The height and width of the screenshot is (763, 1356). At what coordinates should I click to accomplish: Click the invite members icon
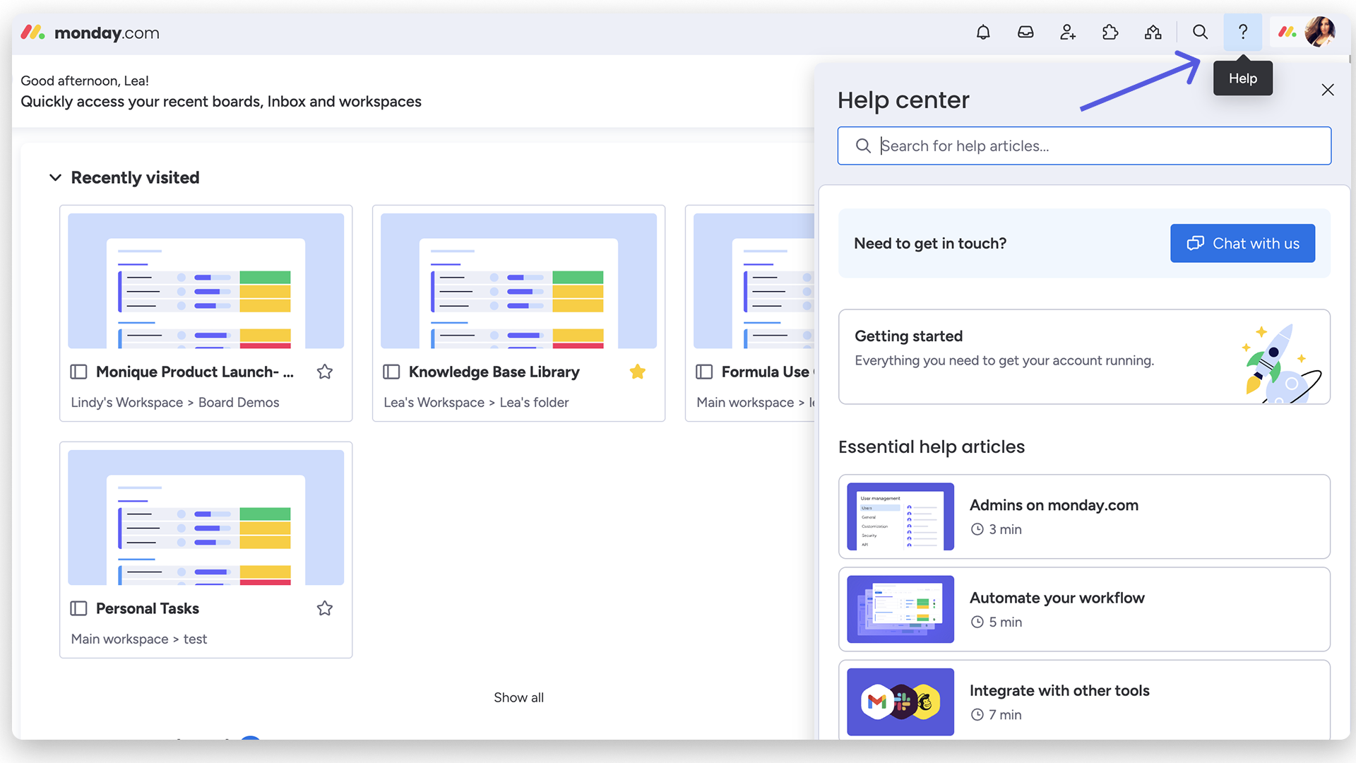[1068, 32]
